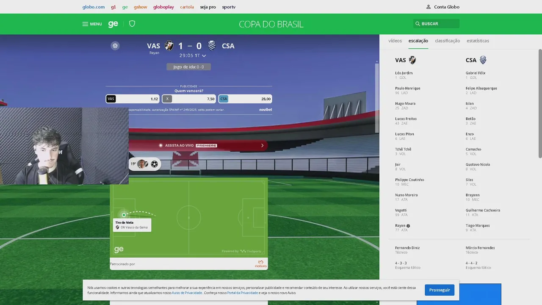Image resolution: width=542 pixels, height=305 pixels.
Task: Click player Paulo Henrique
Action: click(408, 88)
